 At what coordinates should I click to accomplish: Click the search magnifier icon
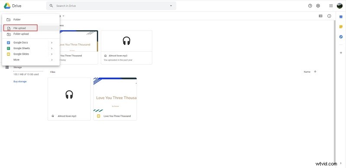[x=51, y=6]
